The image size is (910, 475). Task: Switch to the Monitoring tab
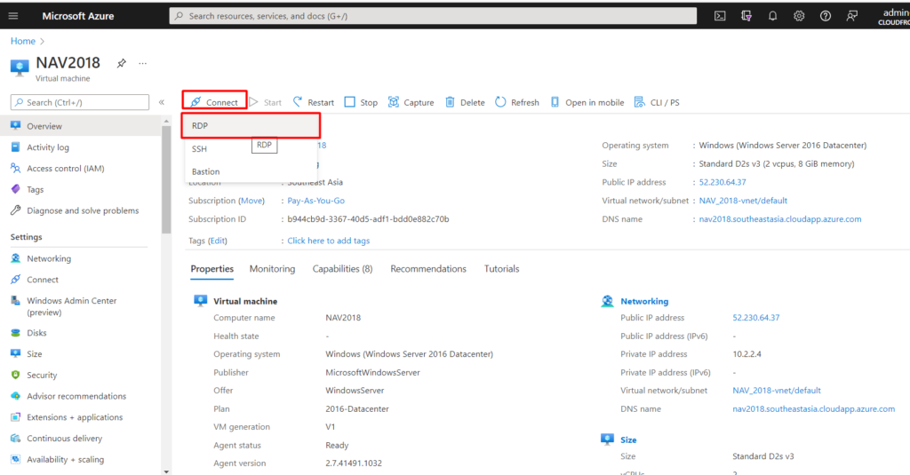(x=272, y=269)
